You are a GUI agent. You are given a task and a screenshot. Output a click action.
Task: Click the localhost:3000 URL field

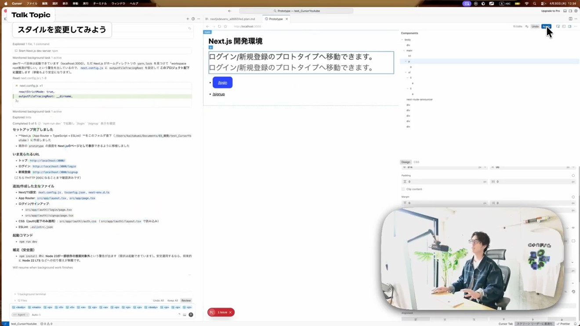pyautogui.click(x=248, y=26)
